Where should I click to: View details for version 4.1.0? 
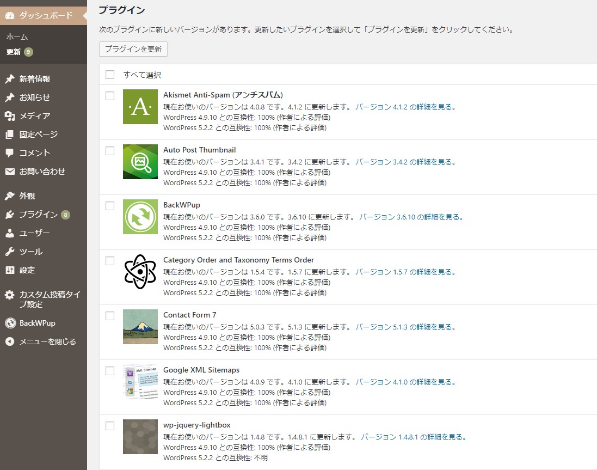(x=405, y=382)
